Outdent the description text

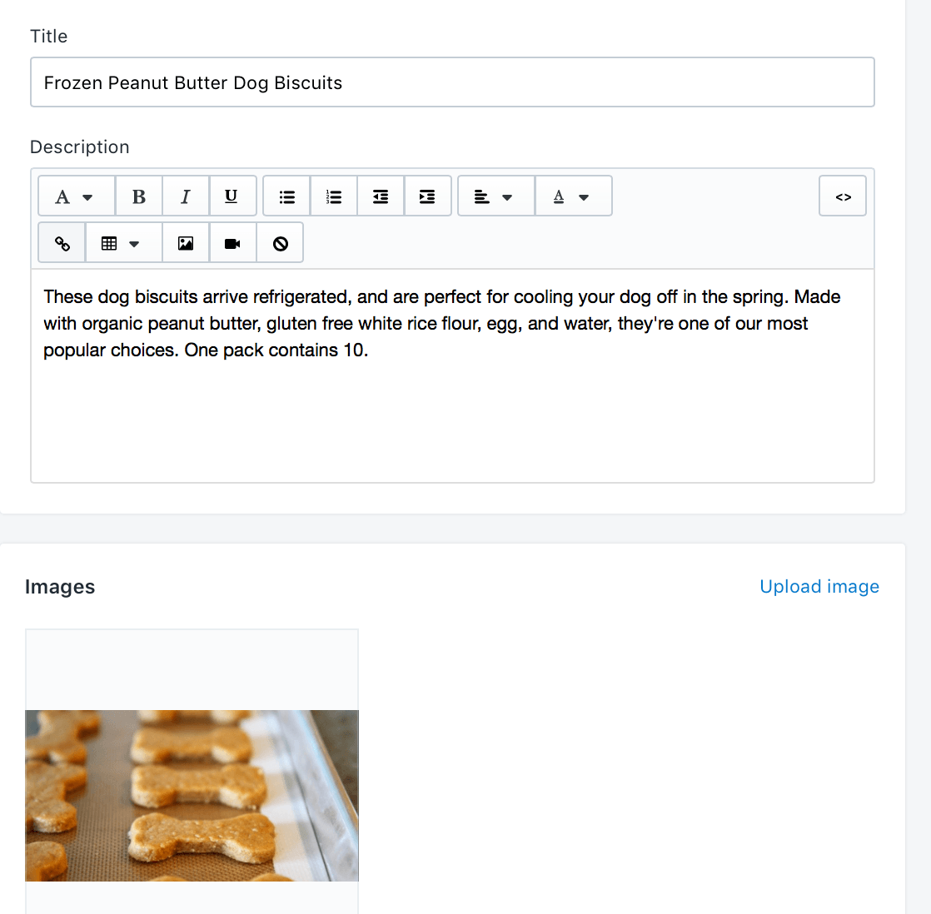click(381, 196)
